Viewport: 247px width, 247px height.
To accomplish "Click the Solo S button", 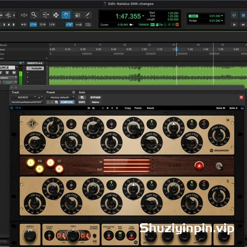I will [234, 108].
